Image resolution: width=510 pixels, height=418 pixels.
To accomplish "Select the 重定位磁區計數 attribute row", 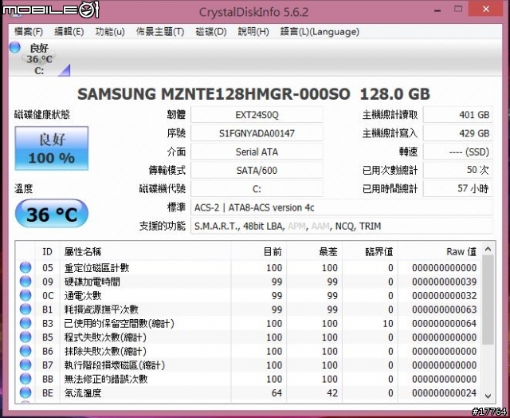I will (x=249, y=267).
